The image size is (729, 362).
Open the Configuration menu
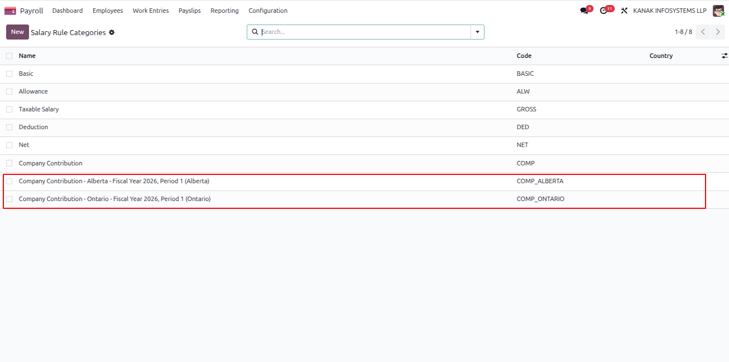[268, 11]
